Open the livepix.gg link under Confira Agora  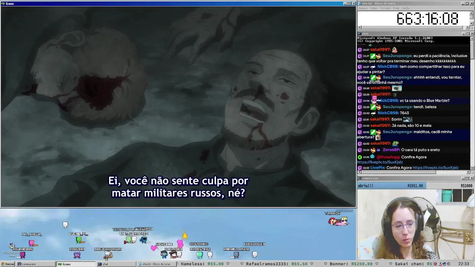click(x=380, y=162)
